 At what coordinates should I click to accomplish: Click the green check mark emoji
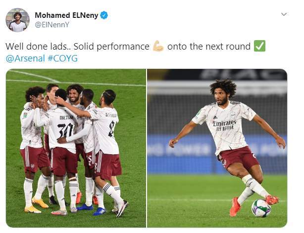(x=259, y=46)
